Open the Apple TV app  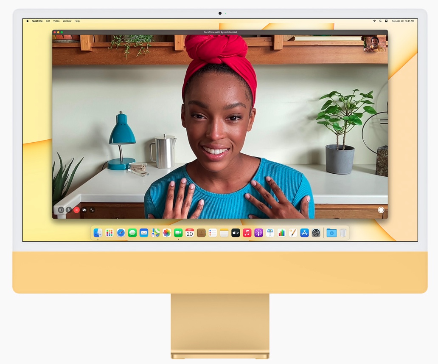(x=236, y=233)
